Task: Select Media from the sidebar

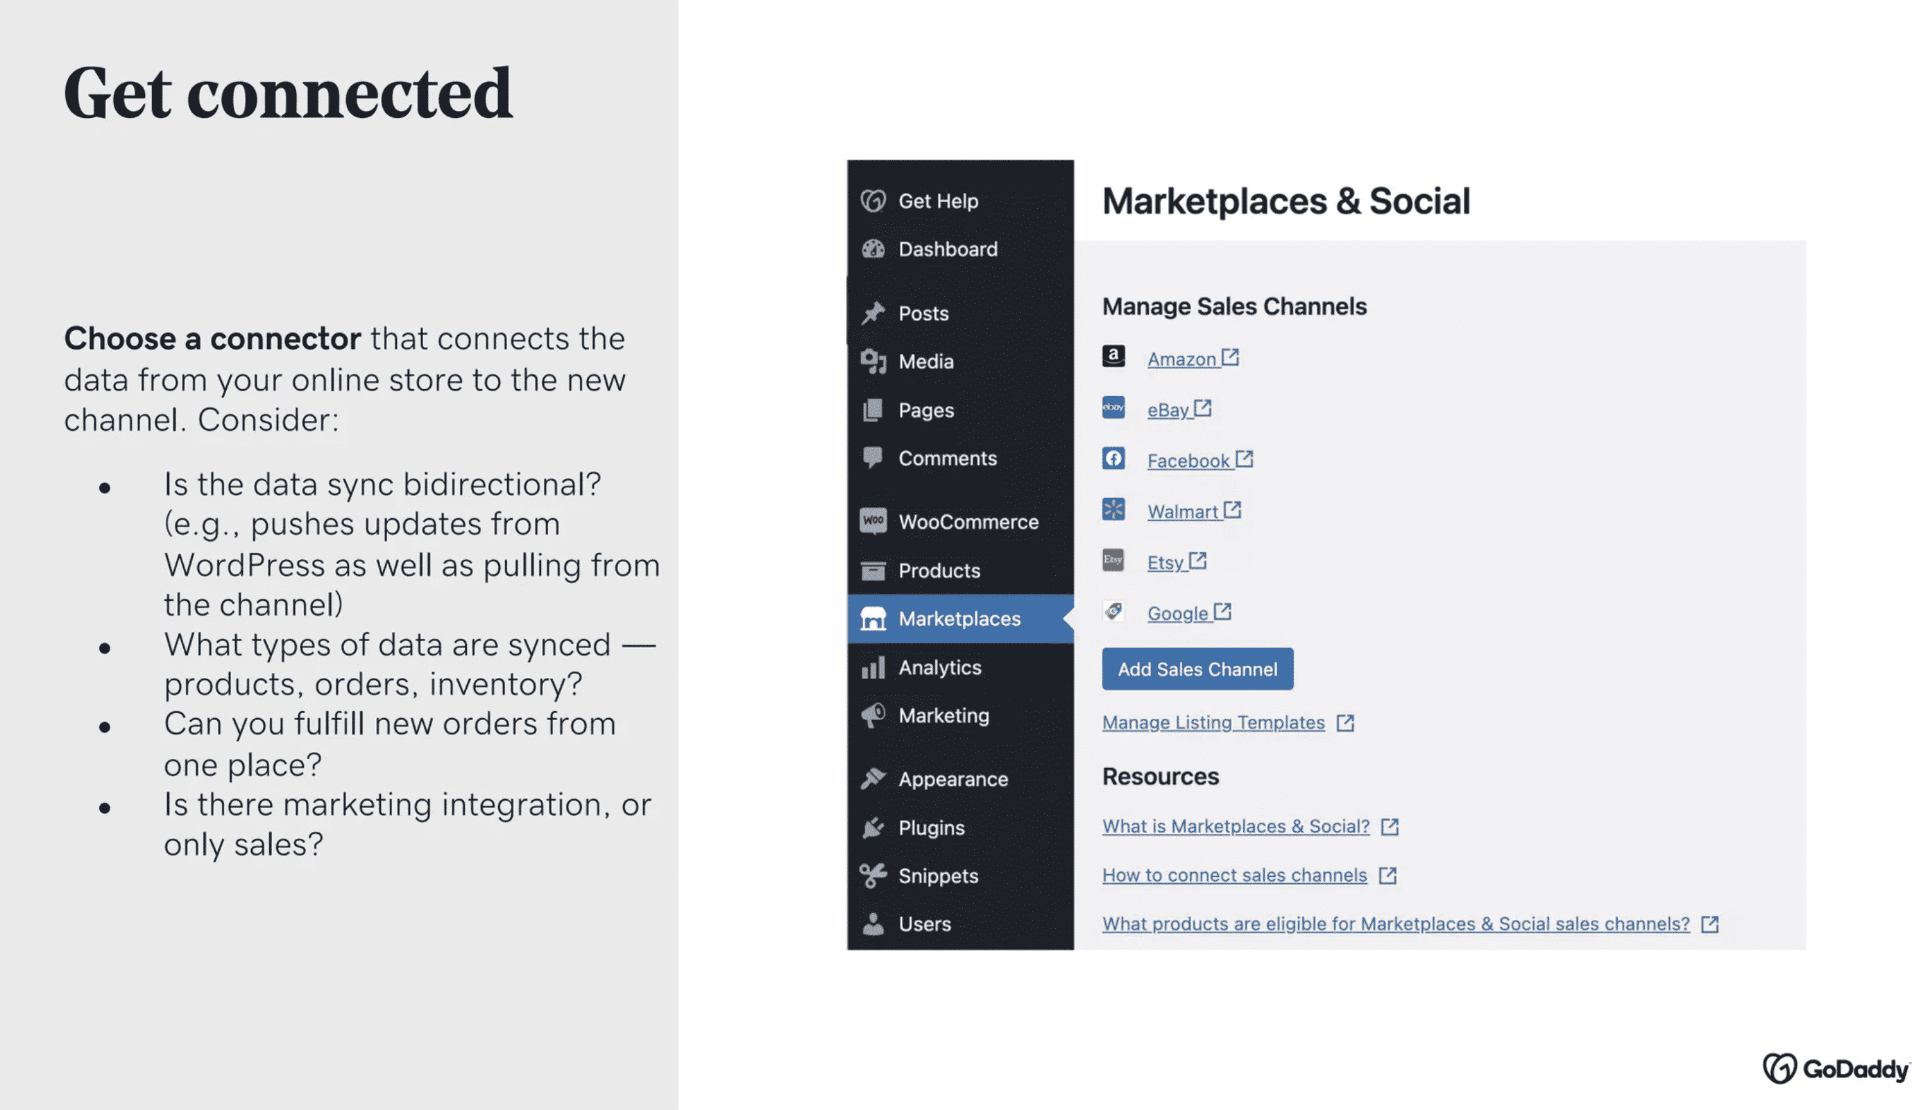Action: tap(960, 361)
